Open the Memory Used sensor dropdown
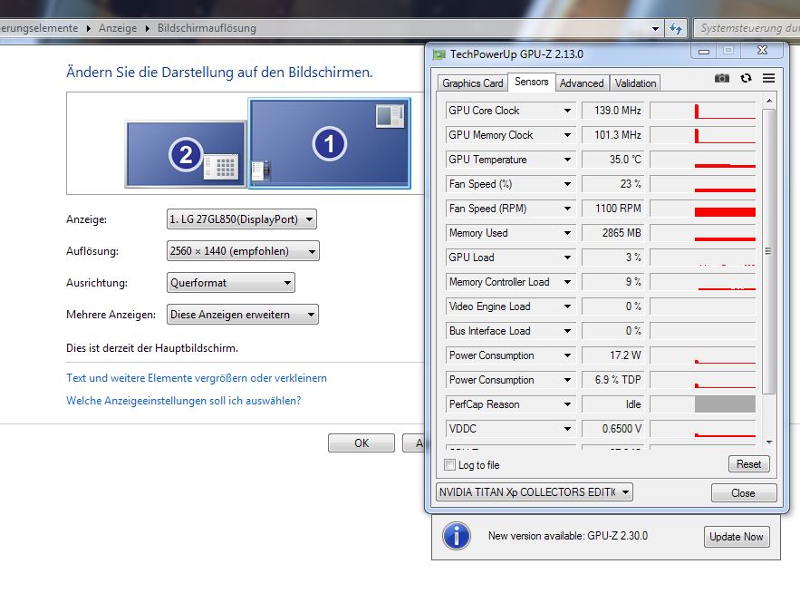Screen dimensions: 800x603 (567, 233)
